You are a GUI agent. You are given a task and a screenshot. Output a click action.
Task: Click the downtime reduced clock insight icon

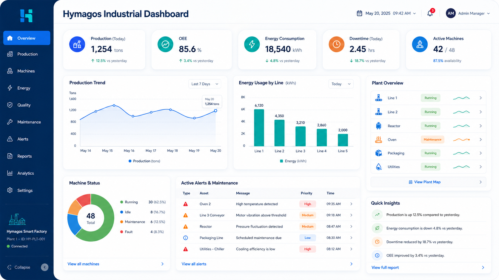tap(377, 242)
